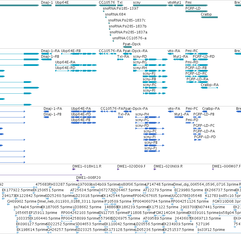The image size is (241, 234).
Task: Select the PGRP-LD-RC transcript label
Action: [x=196, y=74]
